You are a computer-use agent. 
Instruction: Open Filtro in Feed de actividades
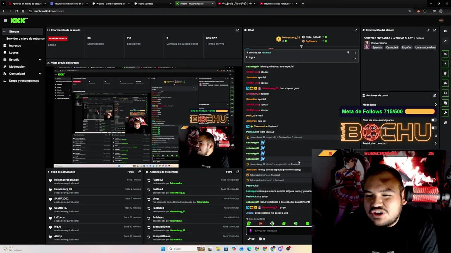[131, 172]
